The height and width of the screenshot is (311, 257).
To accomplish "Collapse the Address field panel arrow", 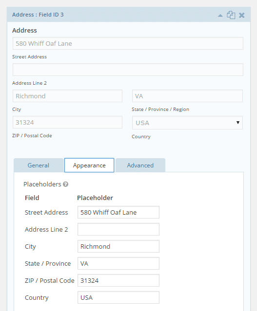I will 220,16.
